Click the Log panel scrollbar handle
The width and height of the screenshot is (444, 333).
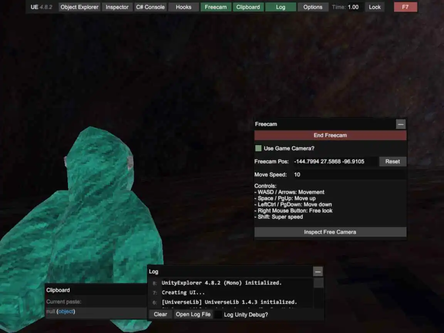(x=319, y=283)
